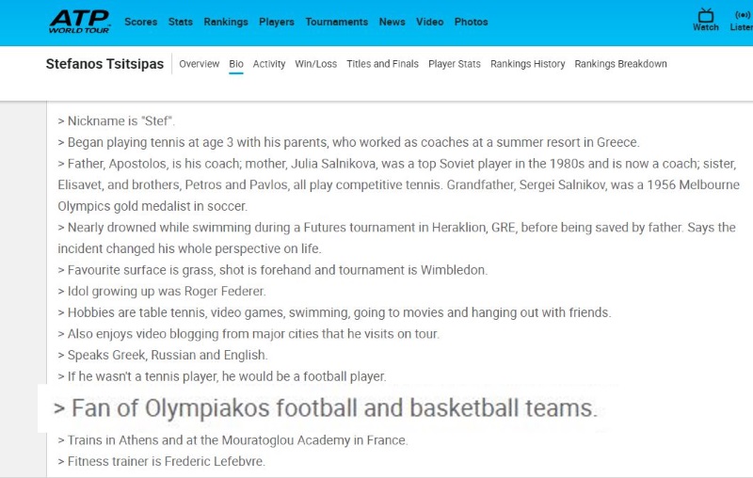Click the line beginning 'Father, Apostolos, is his coach'

click(396, 164)
